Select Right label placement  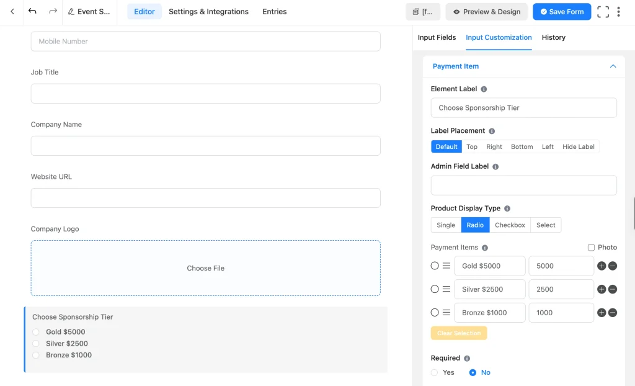pos(494,147)
